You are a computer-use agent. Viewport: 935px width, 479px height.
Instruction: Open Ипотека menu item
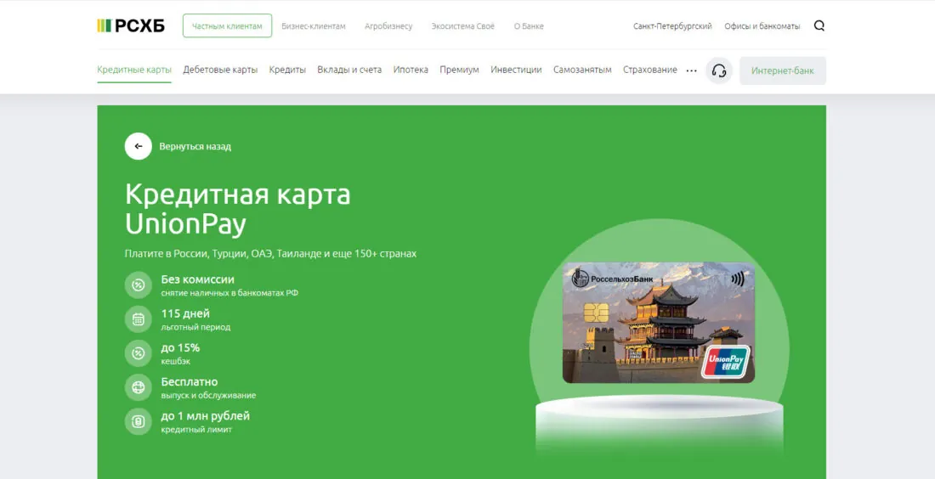click(411, 70)
